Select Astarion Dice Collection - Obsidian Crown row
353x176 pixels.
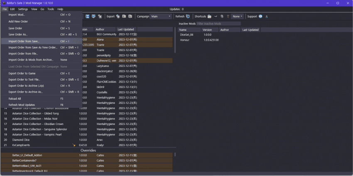pyautogui.click(x=87, y=124)
